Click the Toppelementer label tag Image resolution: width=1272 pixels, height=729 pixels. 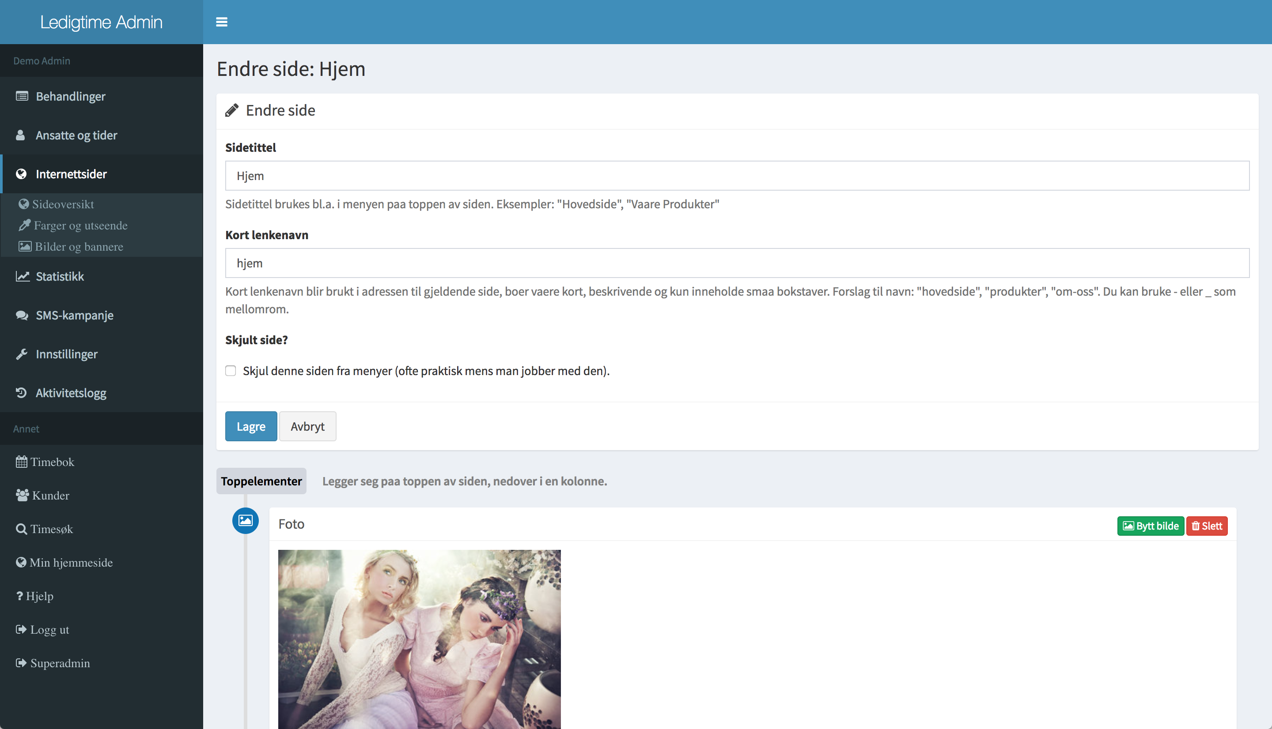coord(261,481)
